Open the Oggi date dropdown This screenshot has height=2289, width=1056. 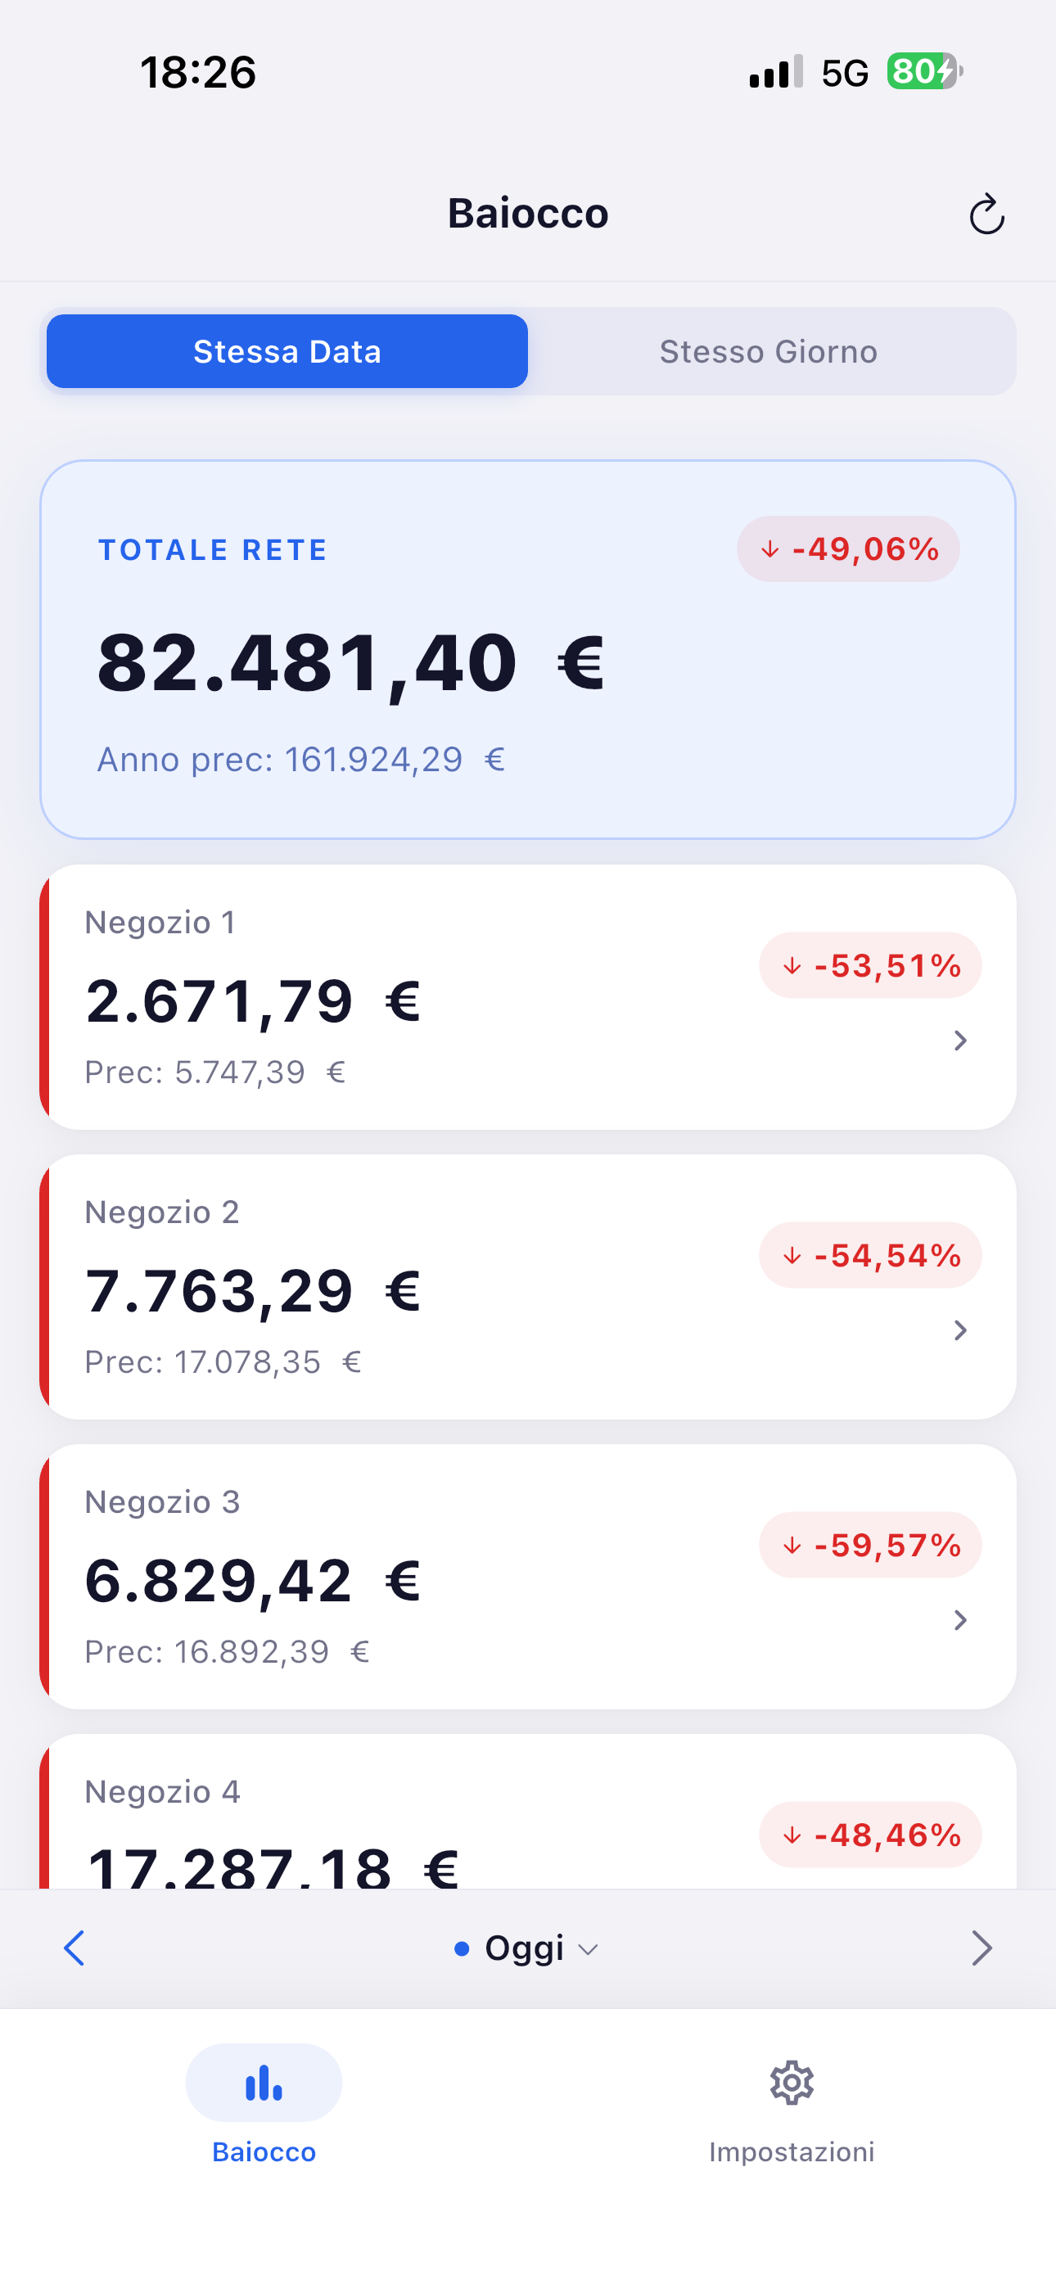pyautogui.click(x=527, y=1948)
